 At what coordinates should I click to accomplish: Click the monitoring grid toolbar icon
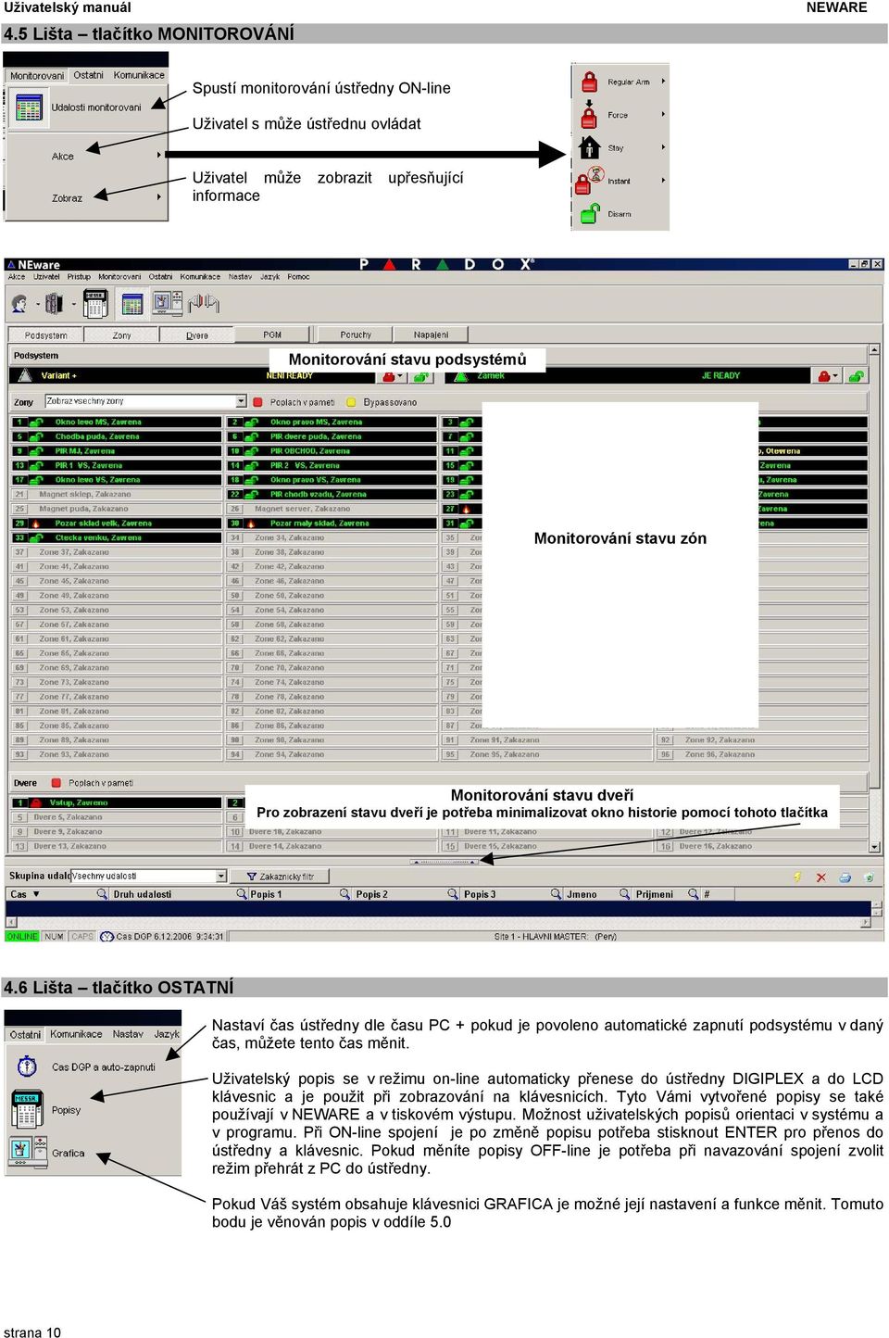[x=132, y=303]
